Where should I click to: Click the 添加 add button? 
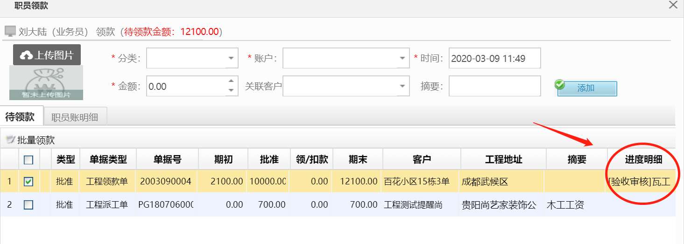tap(587, 88)
